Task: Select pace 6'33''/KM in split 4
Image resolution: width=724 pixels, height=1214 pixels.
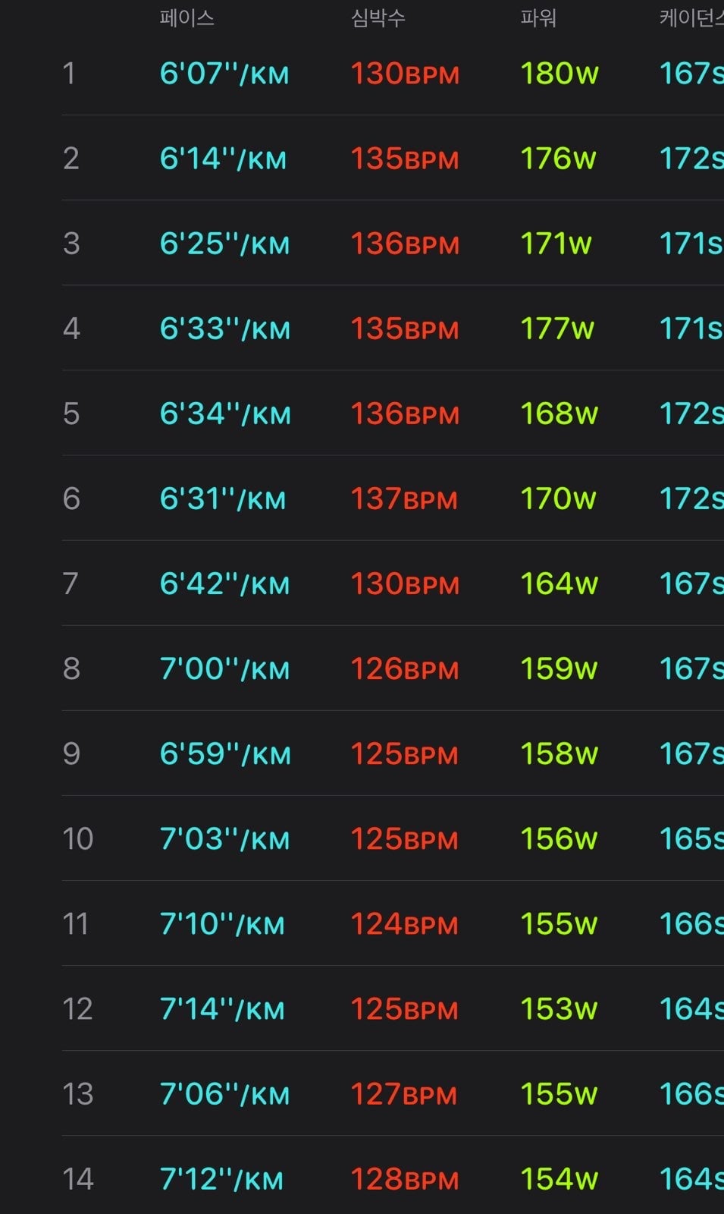Action: pos(225,329)
